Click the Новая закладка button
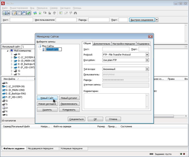Screen dimensions: 189x157 coord(47,104)
